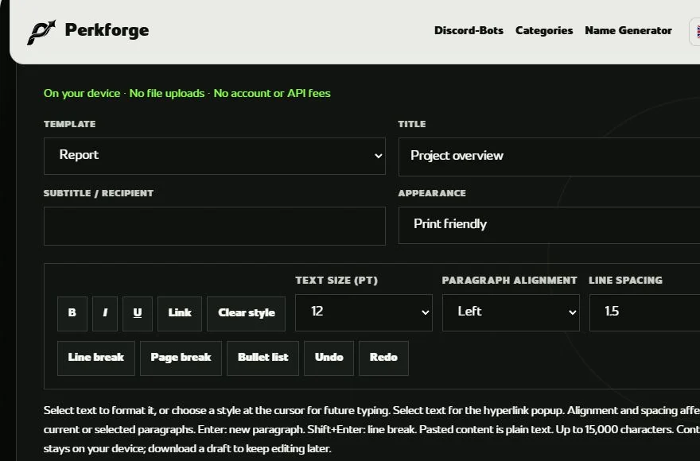700x461 pixels.
Task: Click the SUBTITLE / RECIPIENT label
Action: point(99,193)
